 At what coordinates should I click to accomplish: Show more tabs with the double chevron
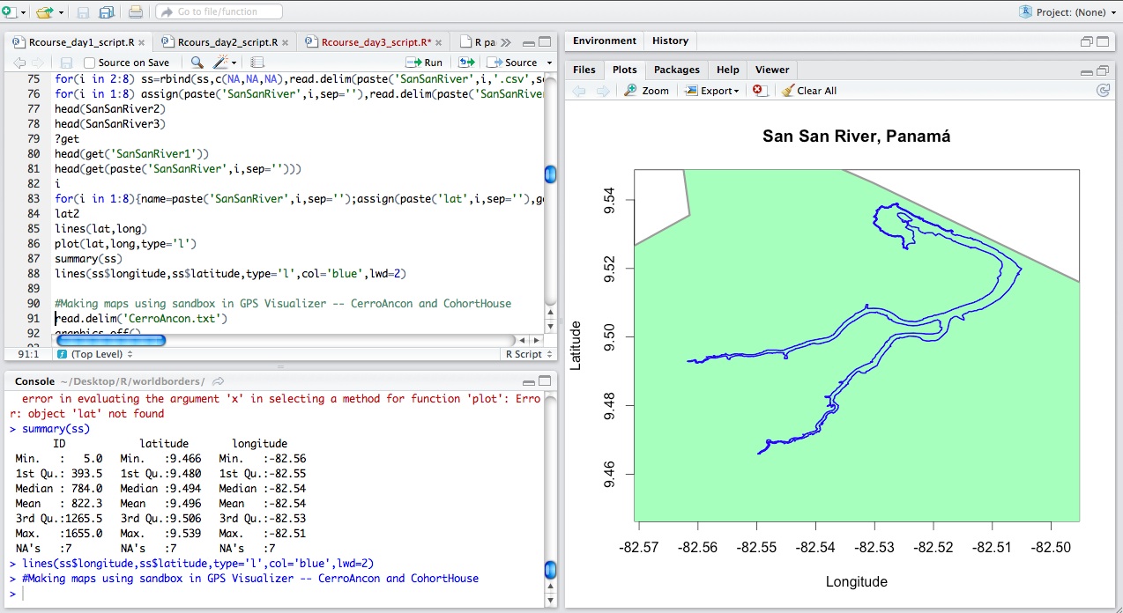click(505, 42)
